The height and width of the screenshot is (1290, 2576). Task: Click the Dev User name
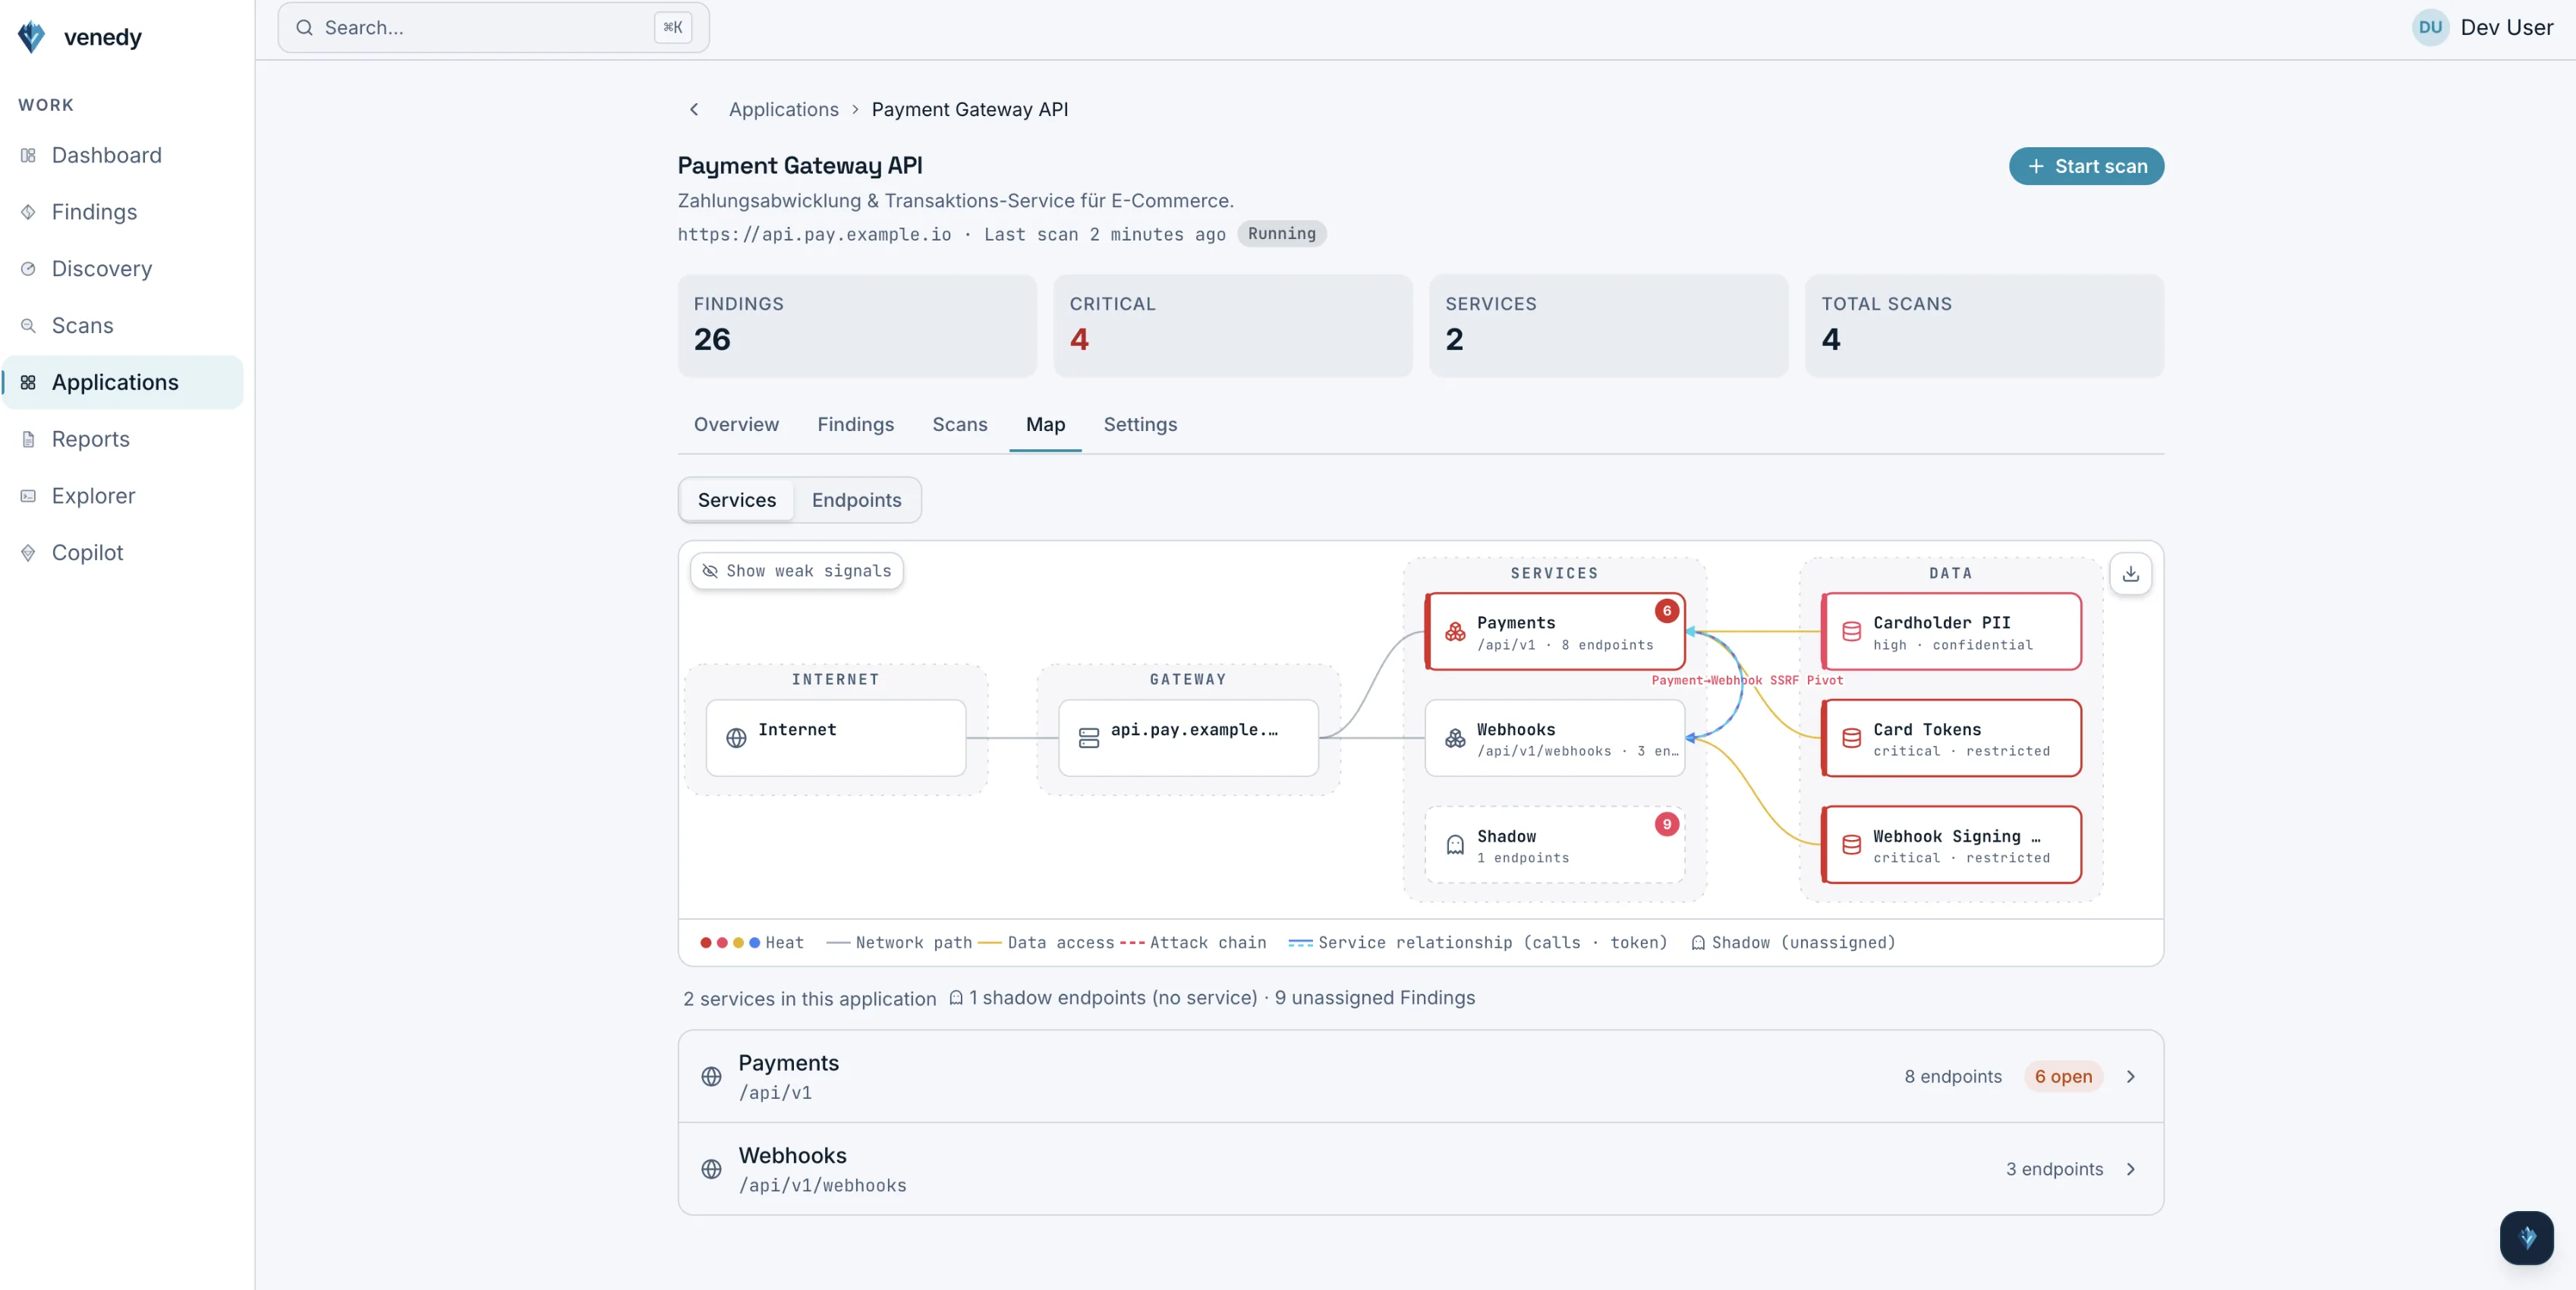pyautogui.click(x=2506, y=28)
